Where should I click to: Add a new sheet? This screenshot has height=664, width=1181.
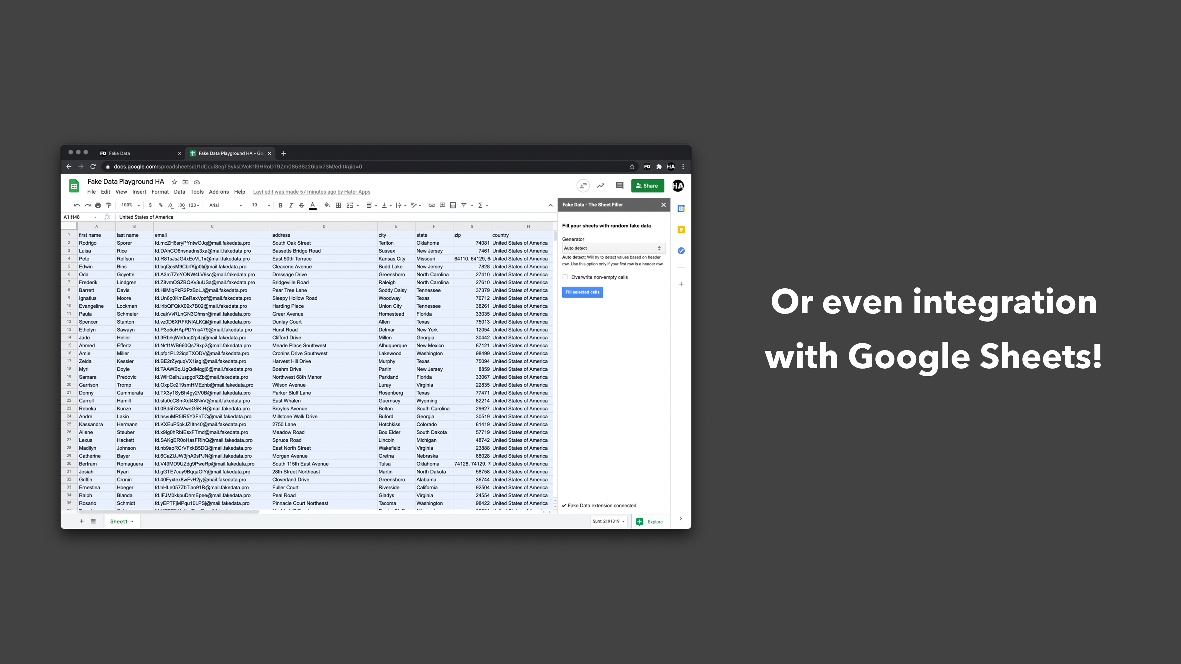point(82,521)
